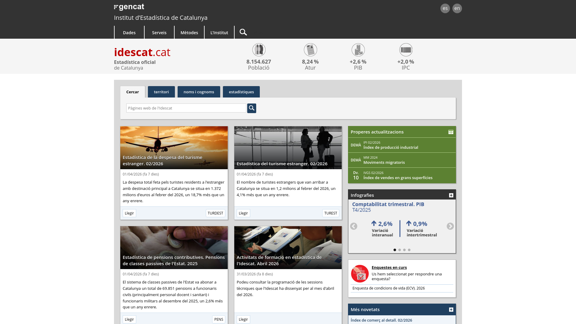Viewport: 576px width, 324px height.
Task: Select second infographic carousel dot
Action: tap(400, 250)
